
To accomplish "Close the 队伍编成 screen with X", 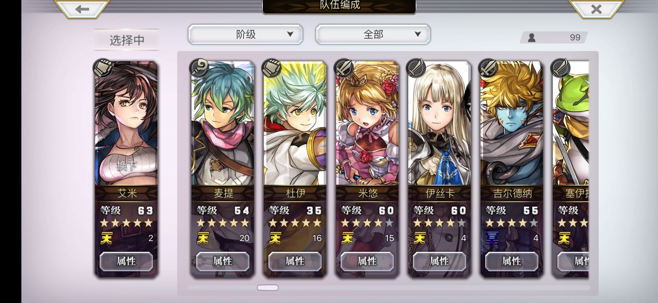I will [596, 8].
